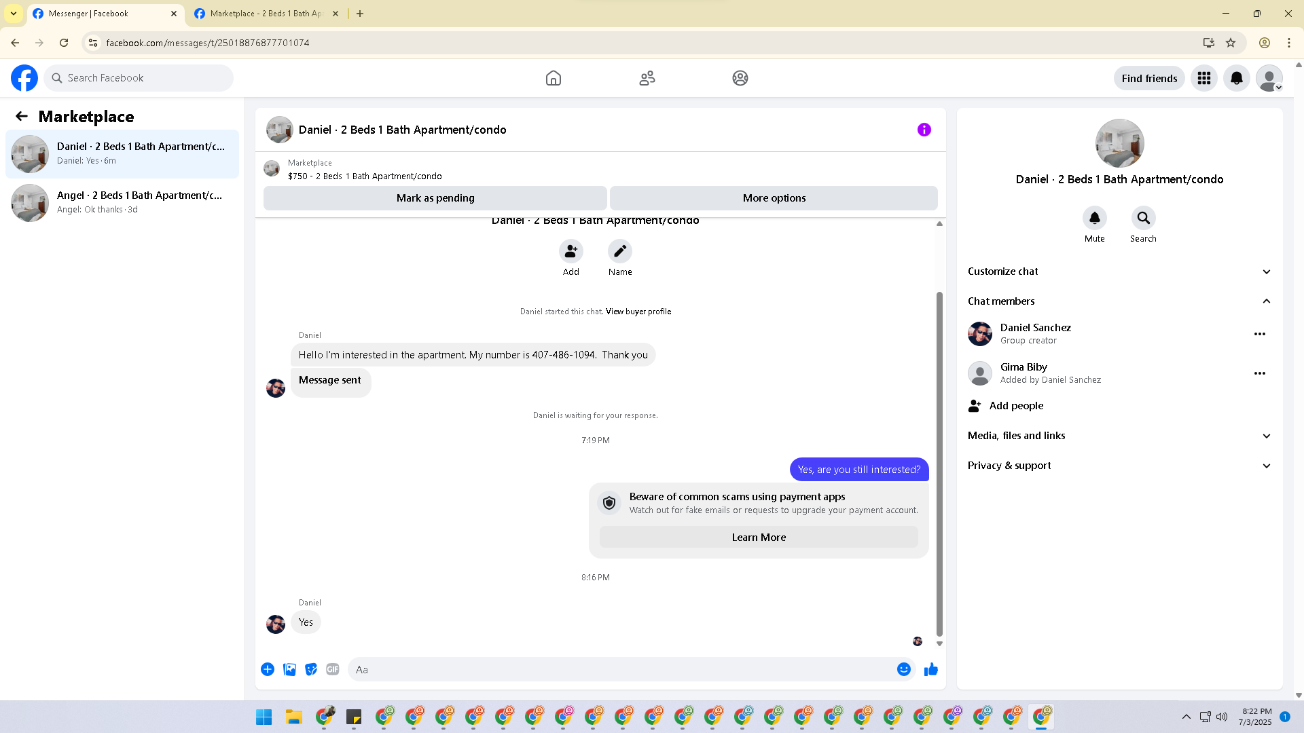Choose a GIF from composer
This screenshot has height=733, width=1304.
point(332,669)
